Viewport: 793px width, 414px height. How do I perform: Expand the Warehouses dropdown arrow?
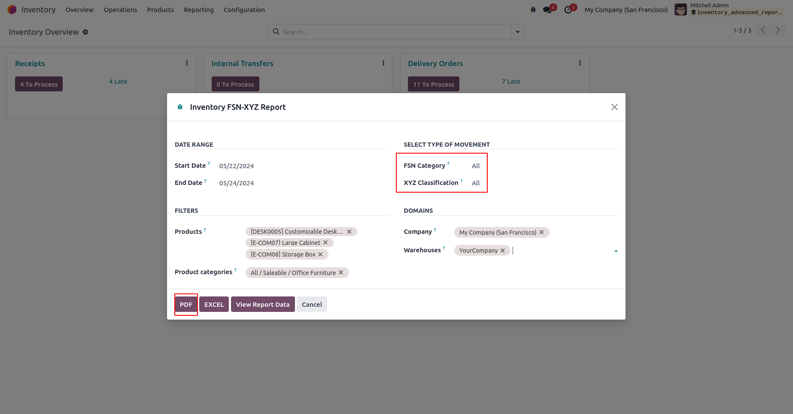point(616,251)
